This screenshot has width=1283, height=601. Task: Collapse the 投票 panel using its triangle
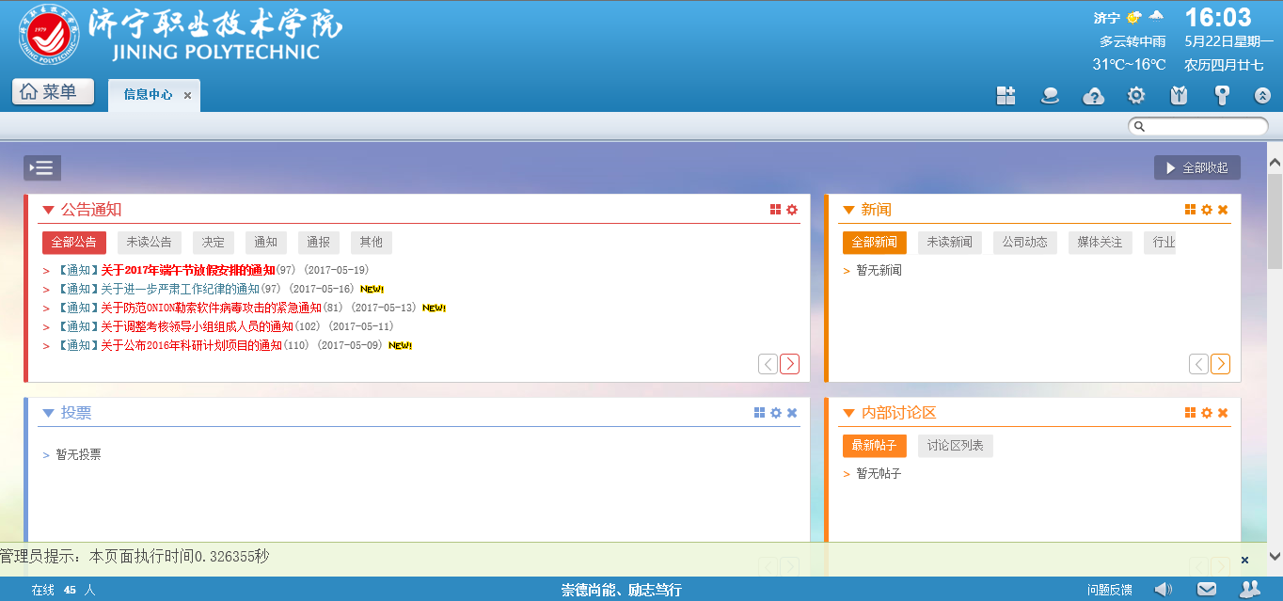click(48, 414)
